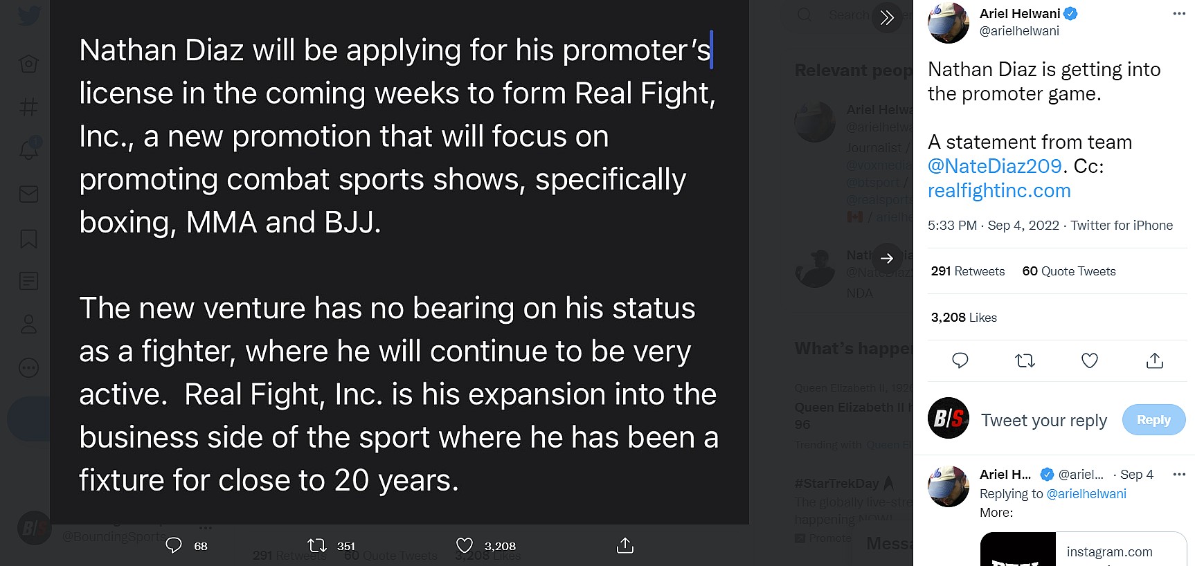Open Bookmarks in left sidebar

point(29,239)
